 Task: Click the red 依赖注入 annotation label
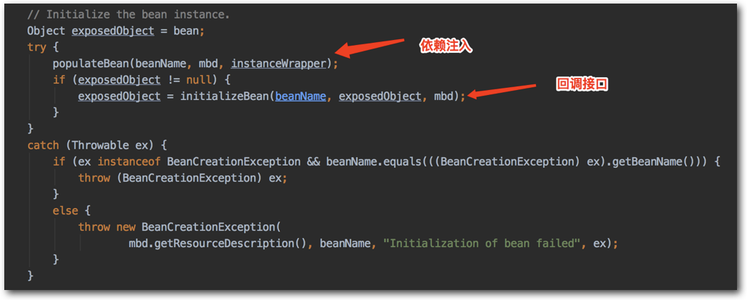click(446, 46)
